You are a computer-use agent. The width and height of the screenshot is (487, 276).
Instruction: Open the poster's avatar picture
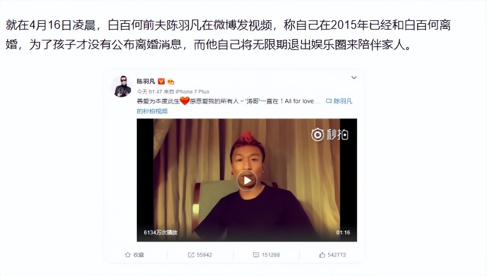[x=123, y=86]
